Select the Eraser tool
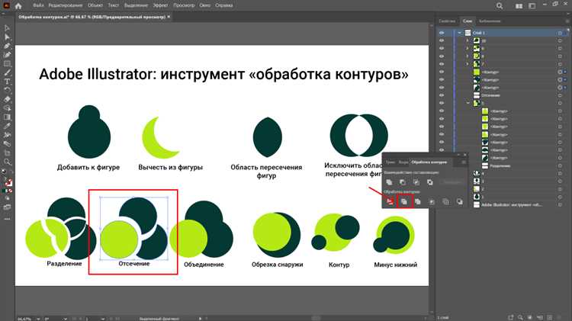This screenshot has height=321, width=572. 7,99
